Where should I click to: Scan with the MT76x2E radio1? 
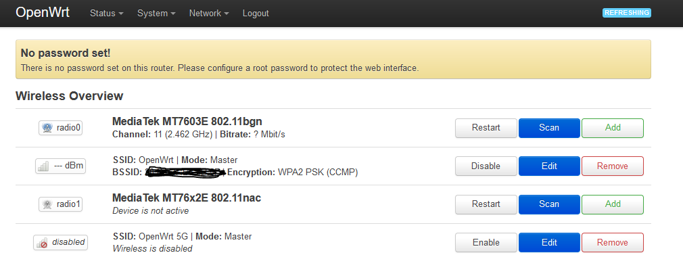click(x=549, y=204)
